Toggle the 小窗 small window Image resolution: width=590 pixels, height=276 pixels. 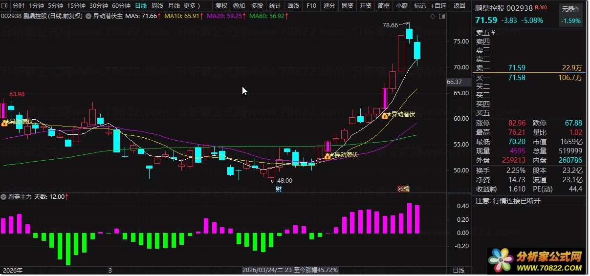402,6
